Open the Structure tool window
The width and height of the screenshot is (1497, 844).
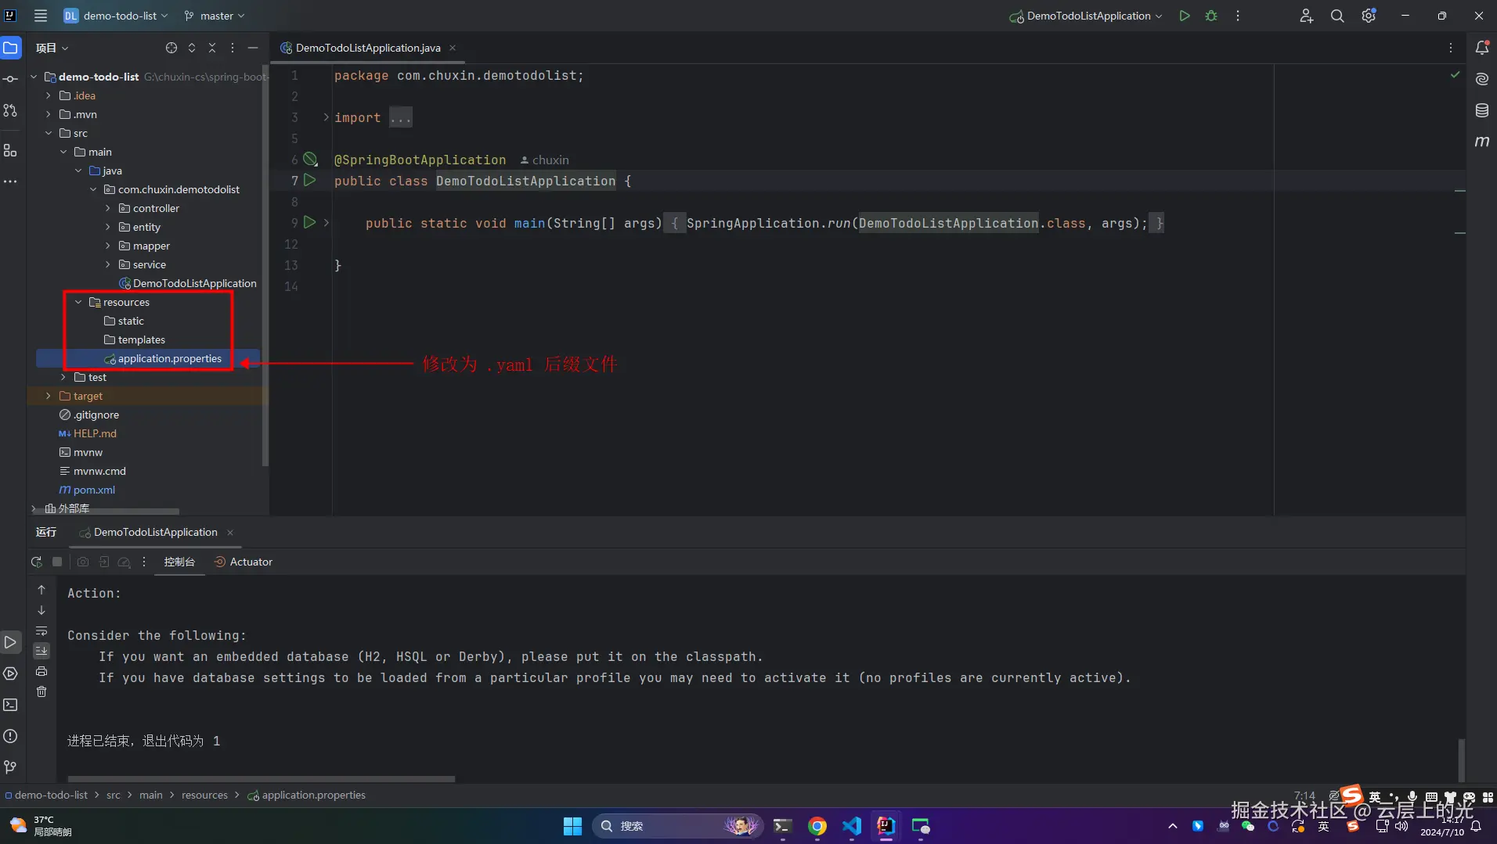pos(11,150)
